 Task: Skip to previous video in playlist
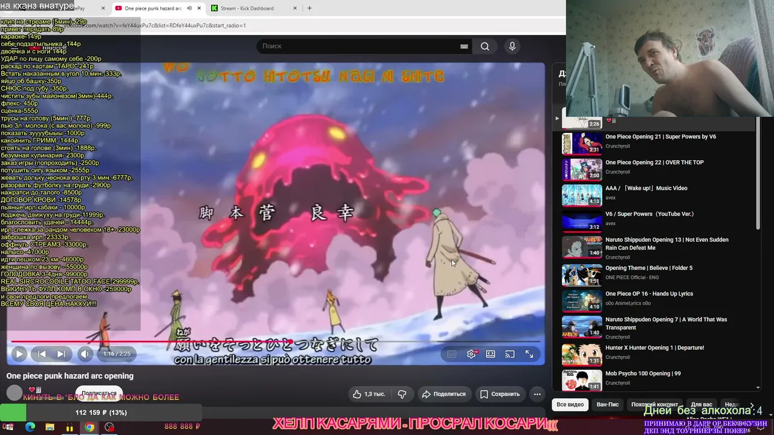tap(42, 354)
